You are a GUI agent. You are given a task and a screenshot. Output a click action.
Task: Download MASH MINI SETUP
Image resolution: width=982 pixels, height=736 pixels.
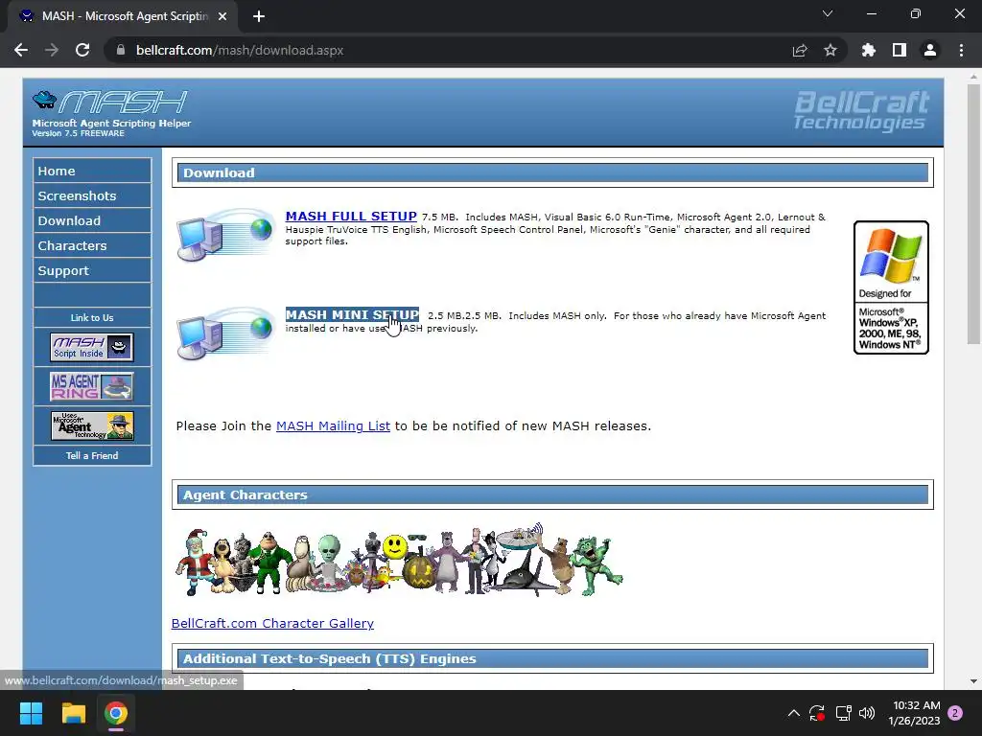[352, 314]
